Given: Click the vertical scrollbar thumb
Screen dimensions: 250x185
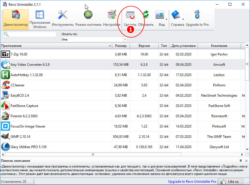Looking at the screenshot, I should pos(247,64).
